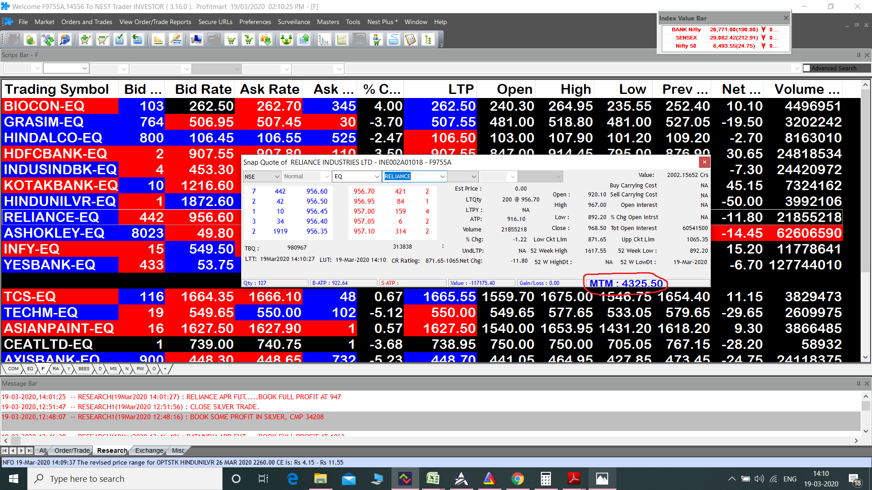The height and width of the screenshot is (490, 872).
Task: Expand the Normal order type dropdown
Action: 326,176
